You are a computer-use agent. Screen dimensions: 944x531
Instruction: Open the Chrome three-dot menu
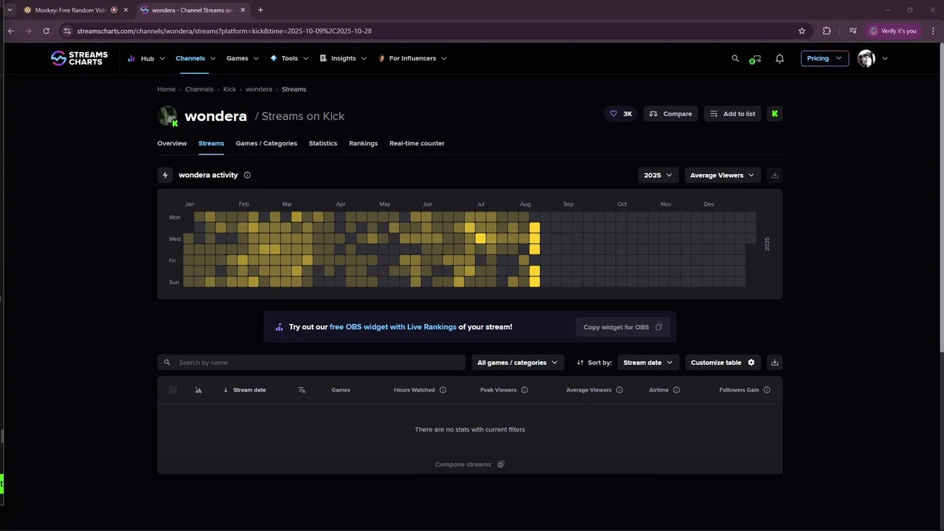933,31
